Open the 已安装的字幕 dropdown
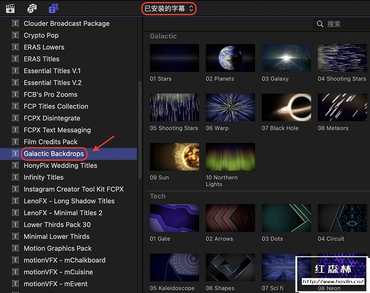Screen dimensions: 370x293 point(169,9)
